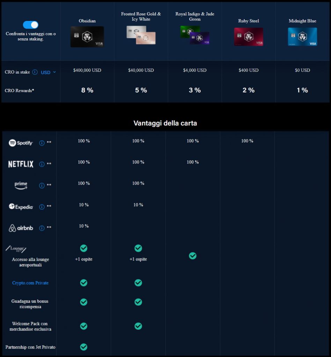Select the Frosted Rose Gold card image
This screenshot has width=331, height=357.
[141, 35]
